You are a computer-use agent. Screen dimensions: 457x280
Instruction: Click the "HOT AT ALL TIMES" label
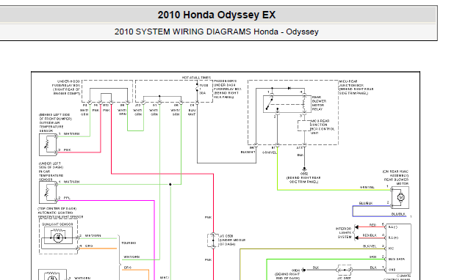196,78
